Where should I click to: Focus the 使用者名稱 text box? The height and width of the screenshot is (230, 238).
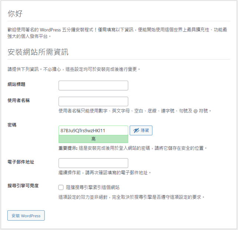tap(93, 101)
